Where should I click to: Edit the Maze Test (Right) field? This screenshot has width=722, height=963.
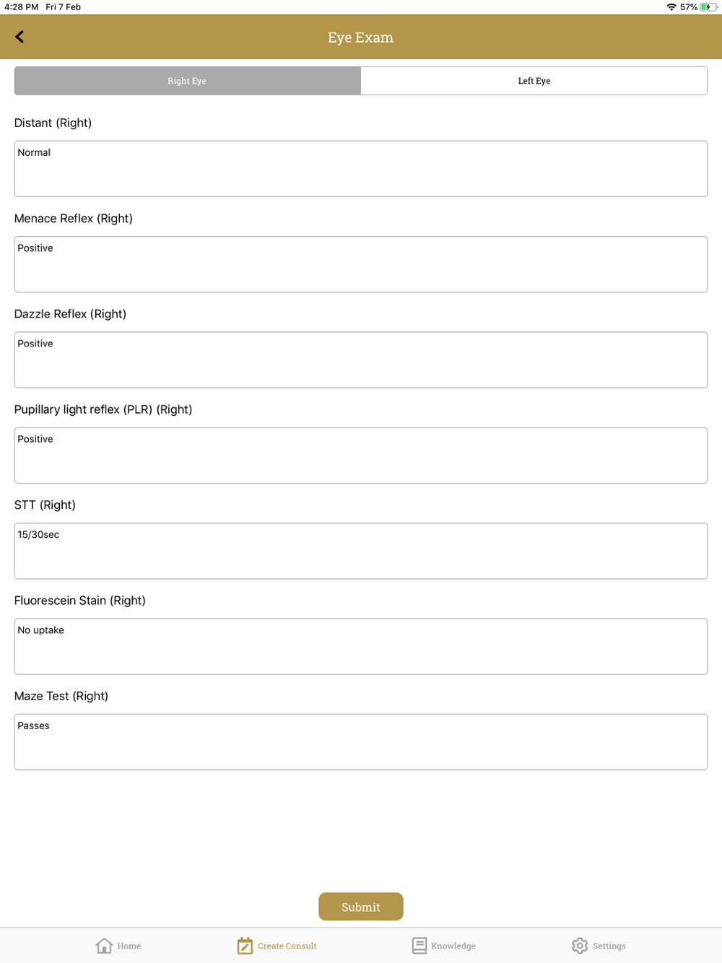[x=361, y=742]
